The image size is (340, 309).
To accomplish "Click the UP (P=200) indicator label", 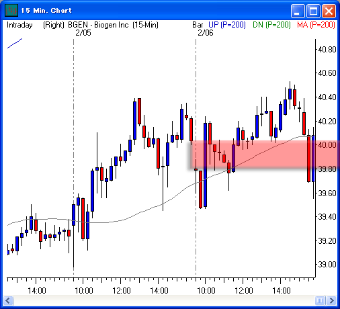I will [x=227, y=25].
